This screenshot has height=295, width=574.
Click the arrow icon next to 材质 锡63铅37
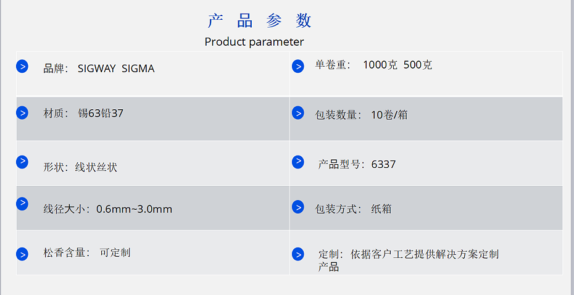(x=22, y=113)
